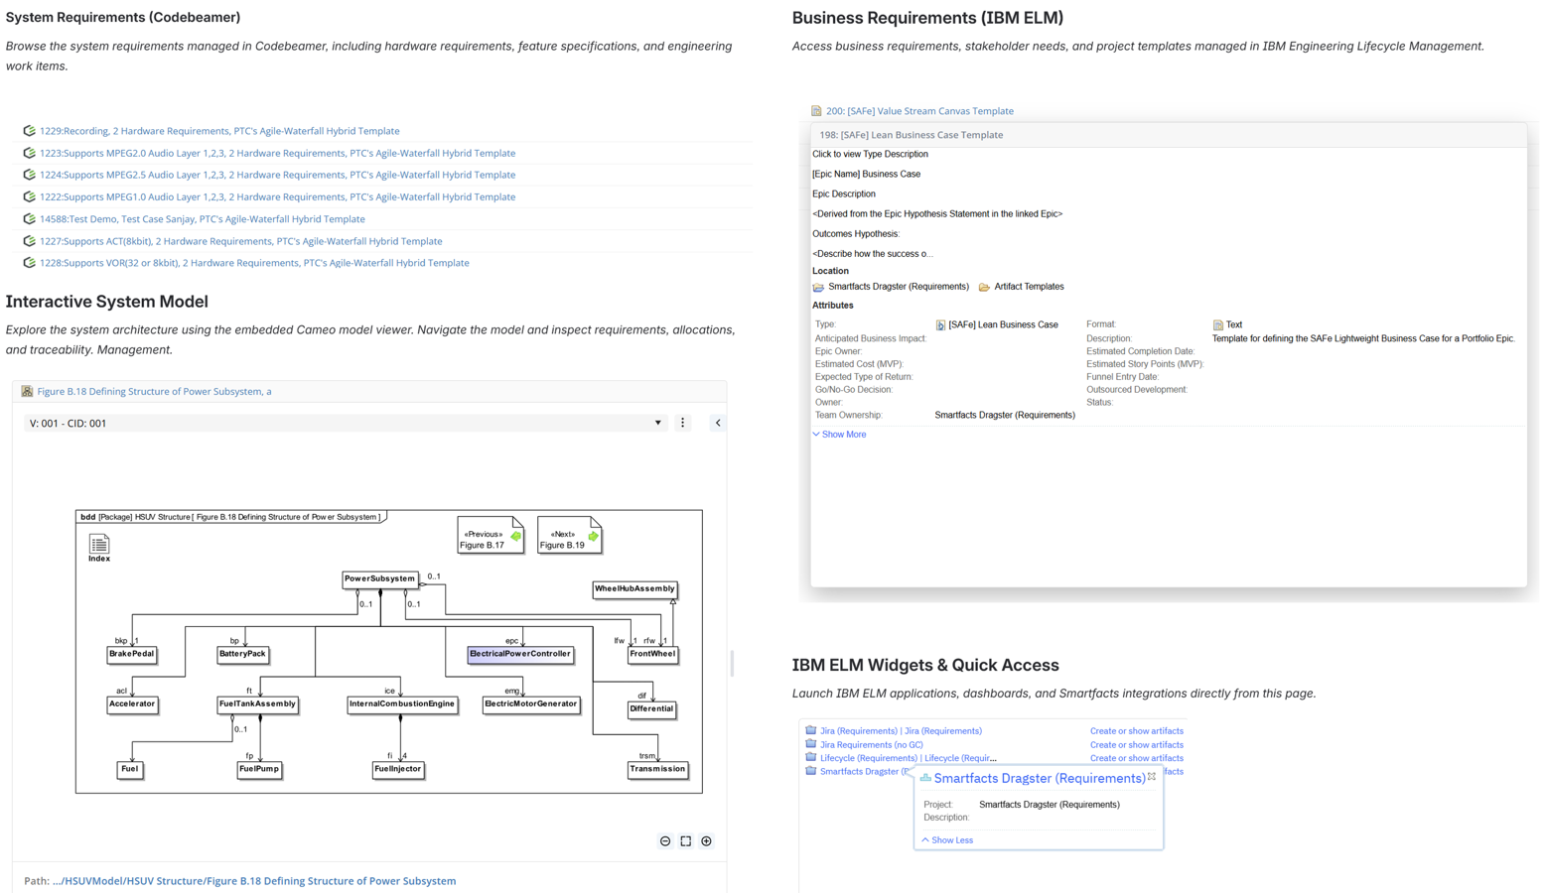Image resolution: width=1546 pixels, height=893 pixels.
Task: Open Figure B.18 Defining Structure of Power Subsystem link
Action: tap(154, 392)
